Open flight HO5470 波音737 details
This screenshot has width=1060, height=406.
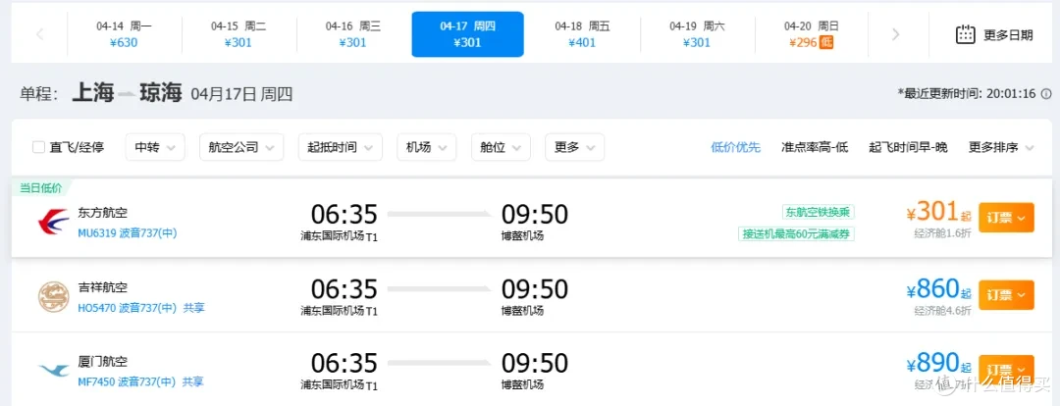tap(127, 308)
